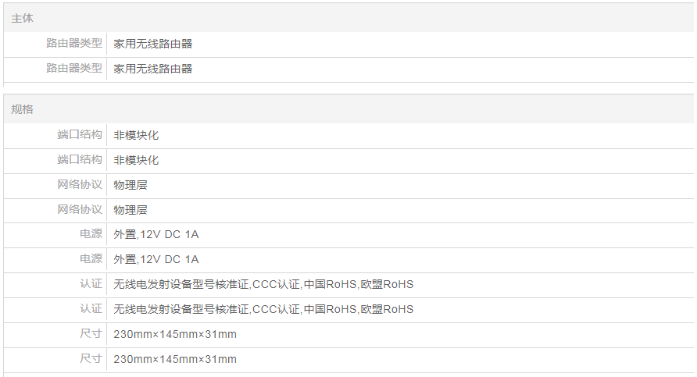697x377 pixels.
Task: Click the first 家用无线路由器 value
Action: click(x=153, y=44)
